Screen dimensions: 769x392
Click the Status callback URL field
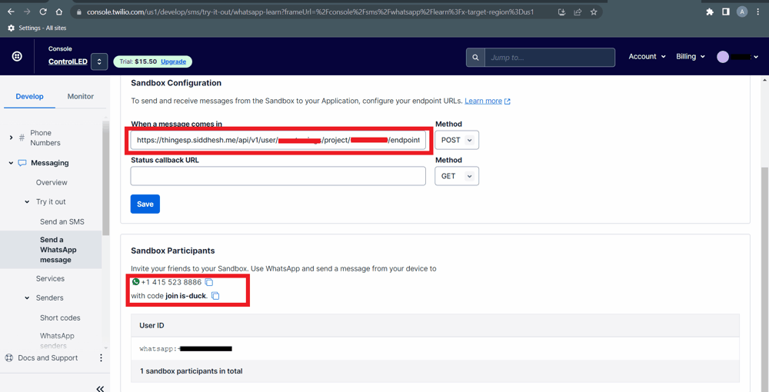pyautogui.click(x=278, y=176)
